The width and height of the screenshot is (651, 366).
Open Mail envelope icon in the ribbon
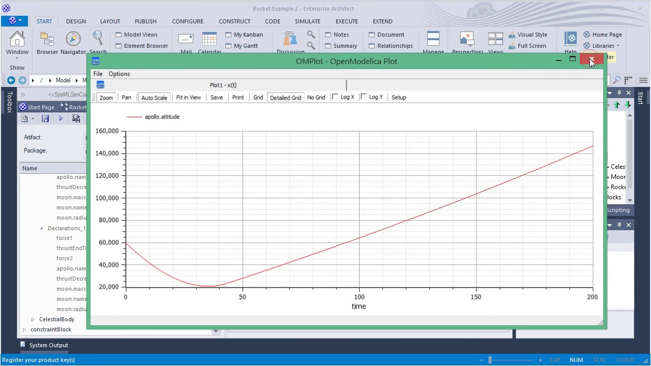pos(186,43)
